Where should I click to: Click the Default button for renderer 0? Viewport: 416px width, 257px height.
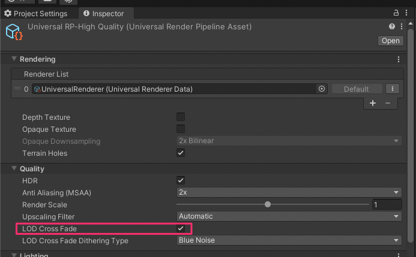[x=357, y=89]
